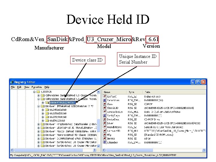Click the ClassGUID string value icon
The width and height of the screenshot is (216, 162).
click(105, 108)
